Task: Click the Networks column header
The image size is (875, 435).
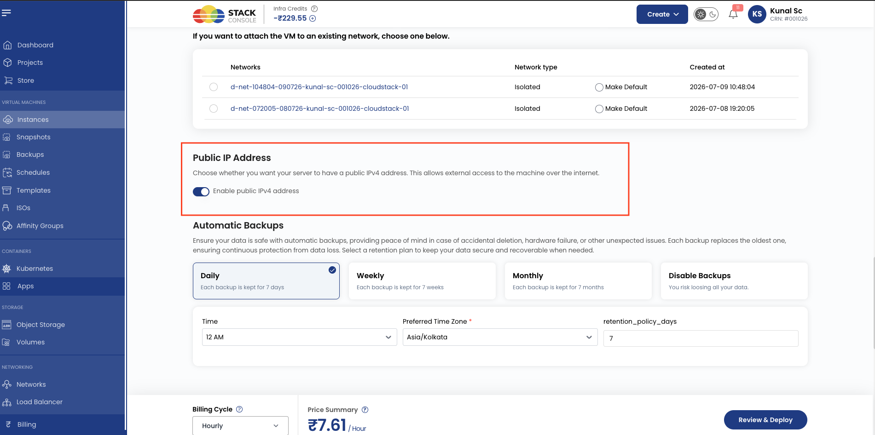Action: [245, 67]
